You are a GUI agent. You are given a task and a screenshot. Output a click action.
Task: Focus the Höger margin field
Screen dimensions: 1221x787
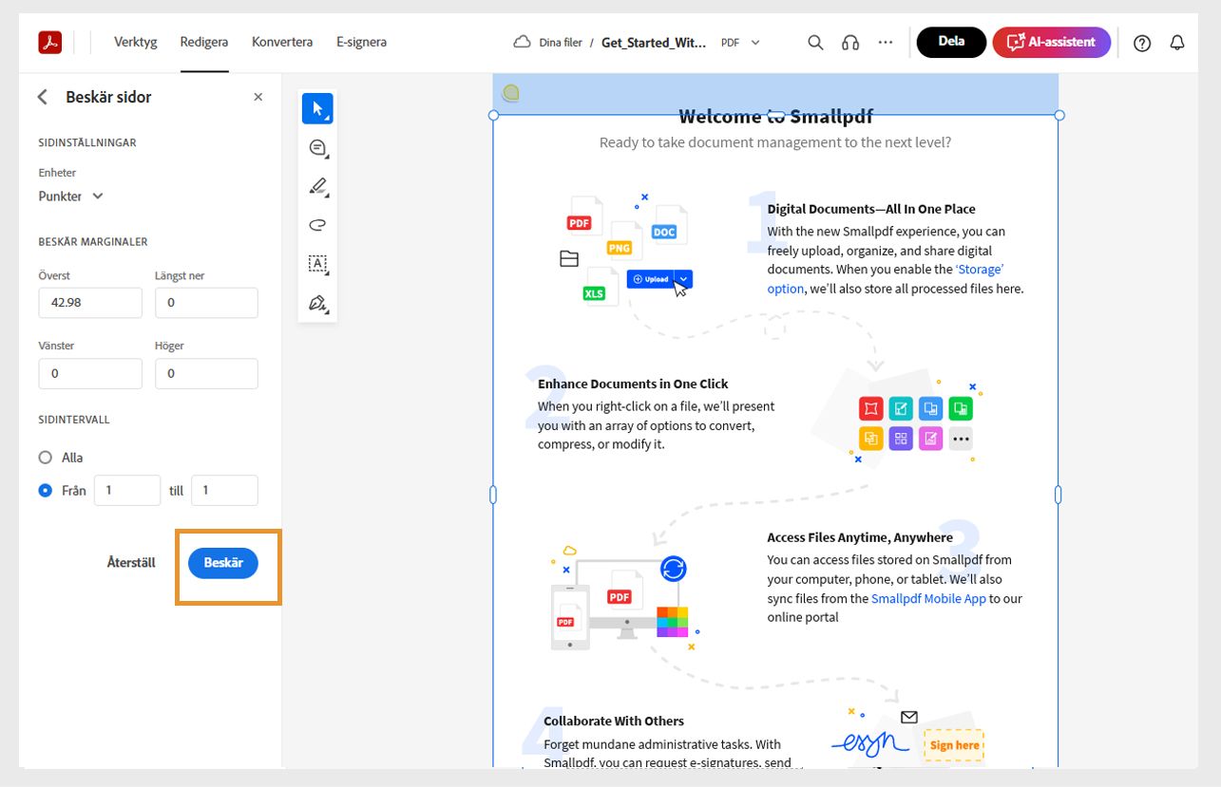point(206,373)
